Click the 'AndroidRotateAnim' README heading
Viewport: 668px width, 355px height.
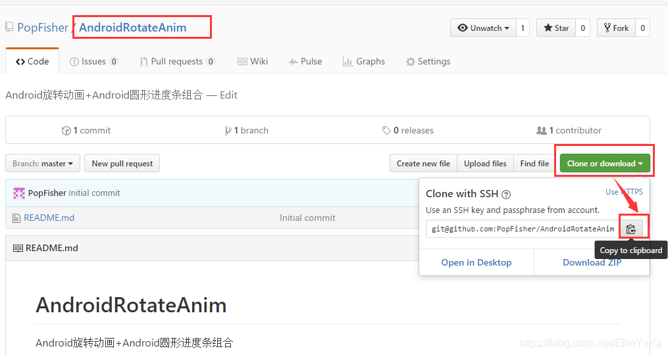point(131,305)
